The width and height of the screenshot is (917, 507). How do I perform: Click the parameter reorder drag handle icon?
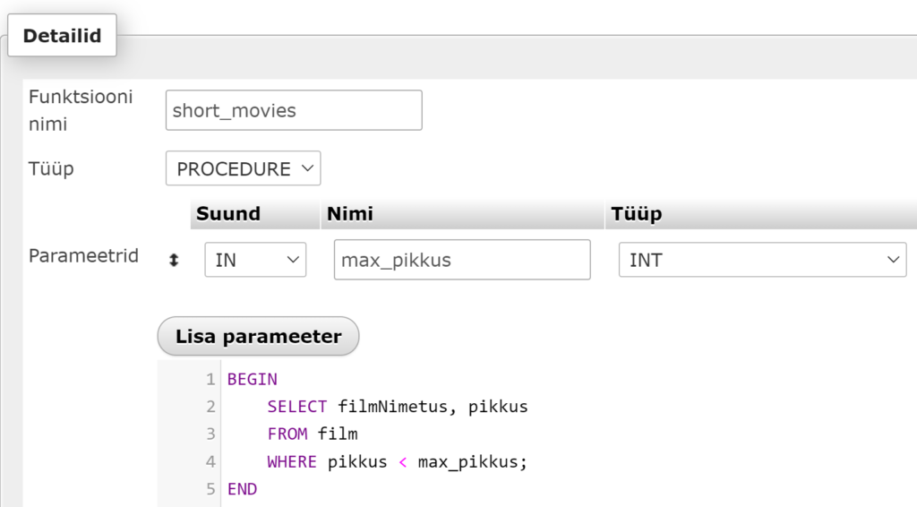pyautogui.click(x=174, y=260)
